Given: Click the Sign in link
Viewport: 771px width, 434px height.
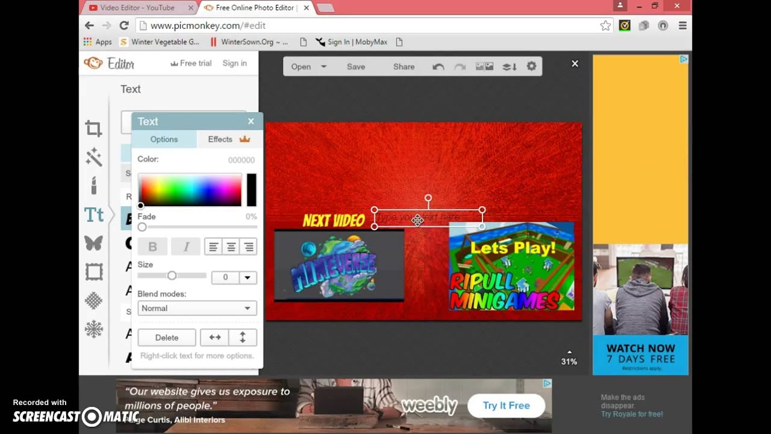Looking at the screenshot, I should tap(234, 63).
